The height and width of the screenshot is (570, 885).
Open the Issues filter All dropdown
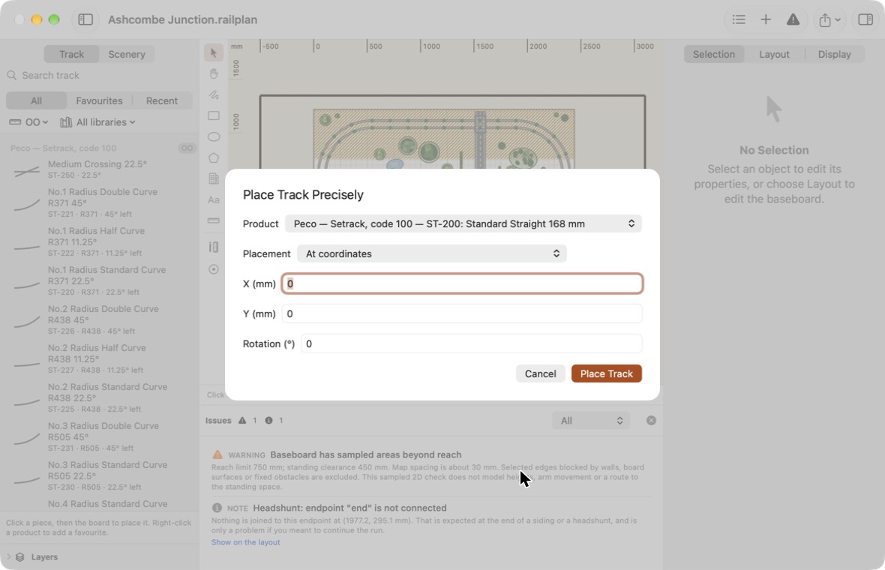coord(591,421)
